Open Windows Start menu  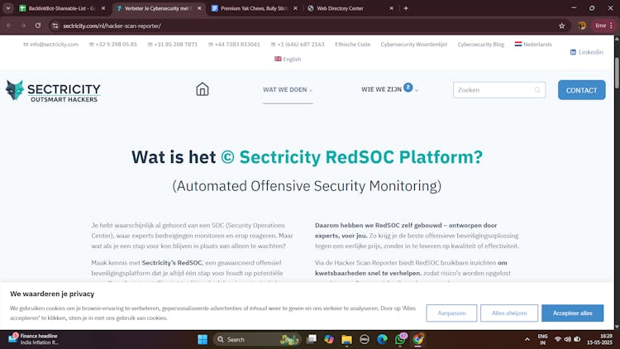pyautogui.click(x=203, y=340)
